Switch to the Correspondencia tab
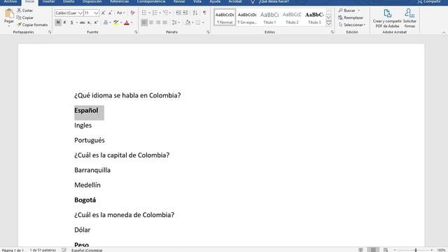 (x=151, y=1)
